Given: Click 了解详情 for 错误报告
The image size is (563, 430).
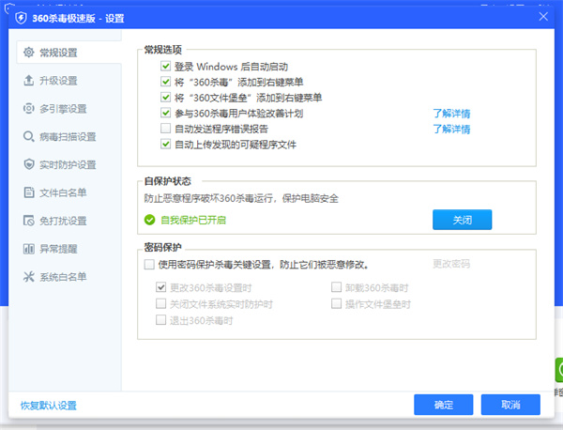Looking at the screenshot, I should click(x=451, y=129).
